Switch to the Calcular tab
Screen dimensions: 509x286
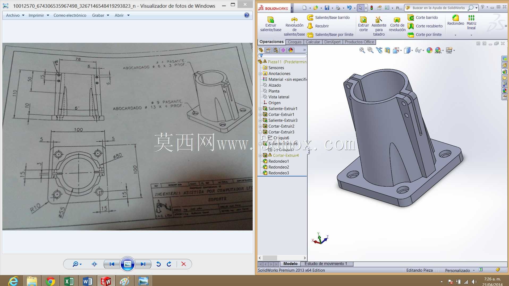click(313, 42)
